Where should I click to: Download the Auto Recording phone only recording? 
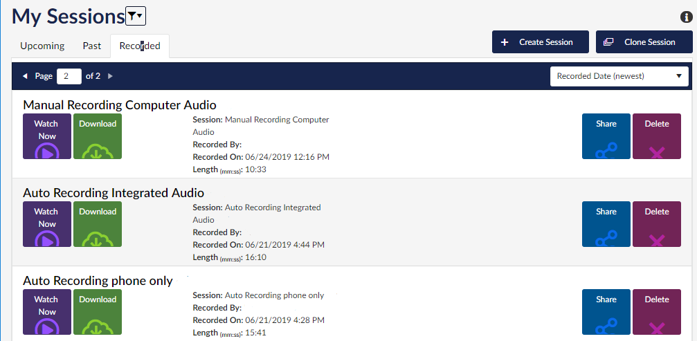click(x=98, y=312)
